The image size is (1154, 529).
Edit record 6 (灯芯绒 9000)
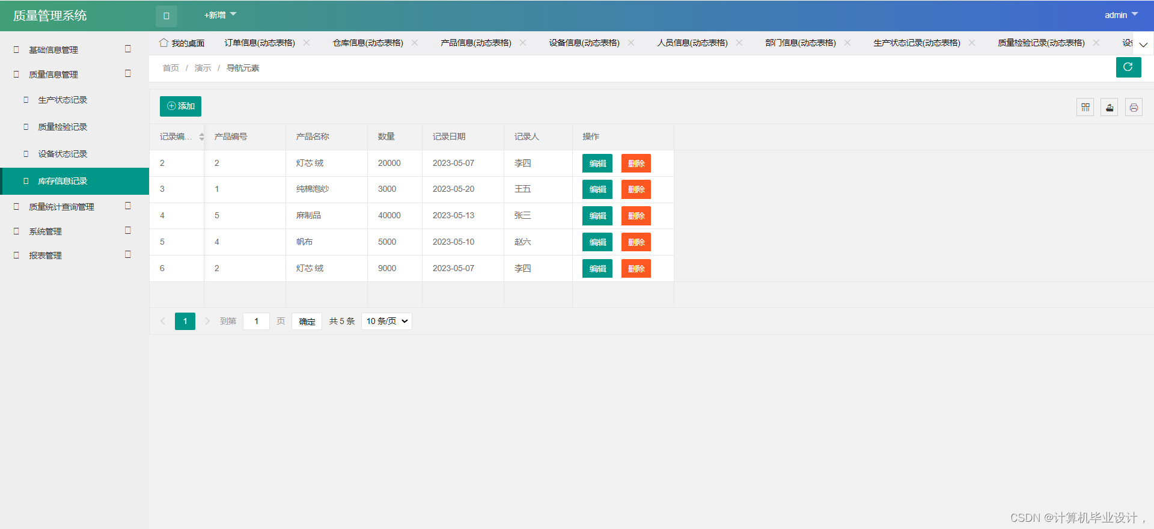point(597,269)
